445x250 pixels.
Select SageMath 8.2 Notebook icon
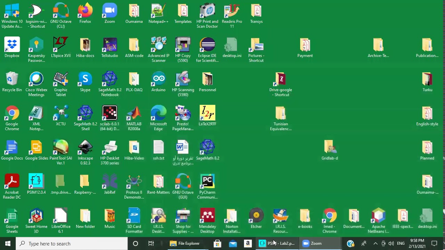point(110,84)
